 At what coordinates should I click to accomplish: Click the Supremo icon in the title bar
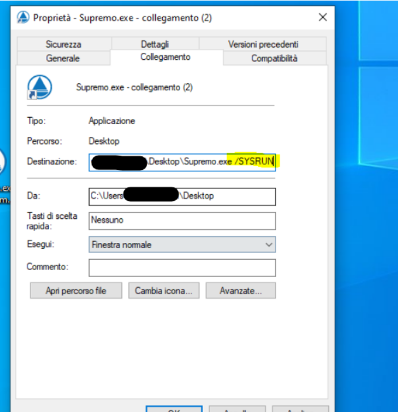click(23, 18)
